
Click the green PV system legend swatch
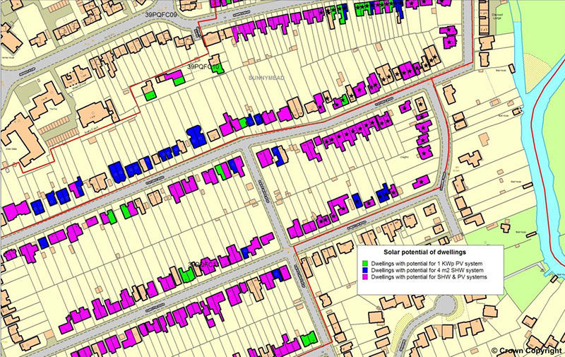[x=364, y=264]
